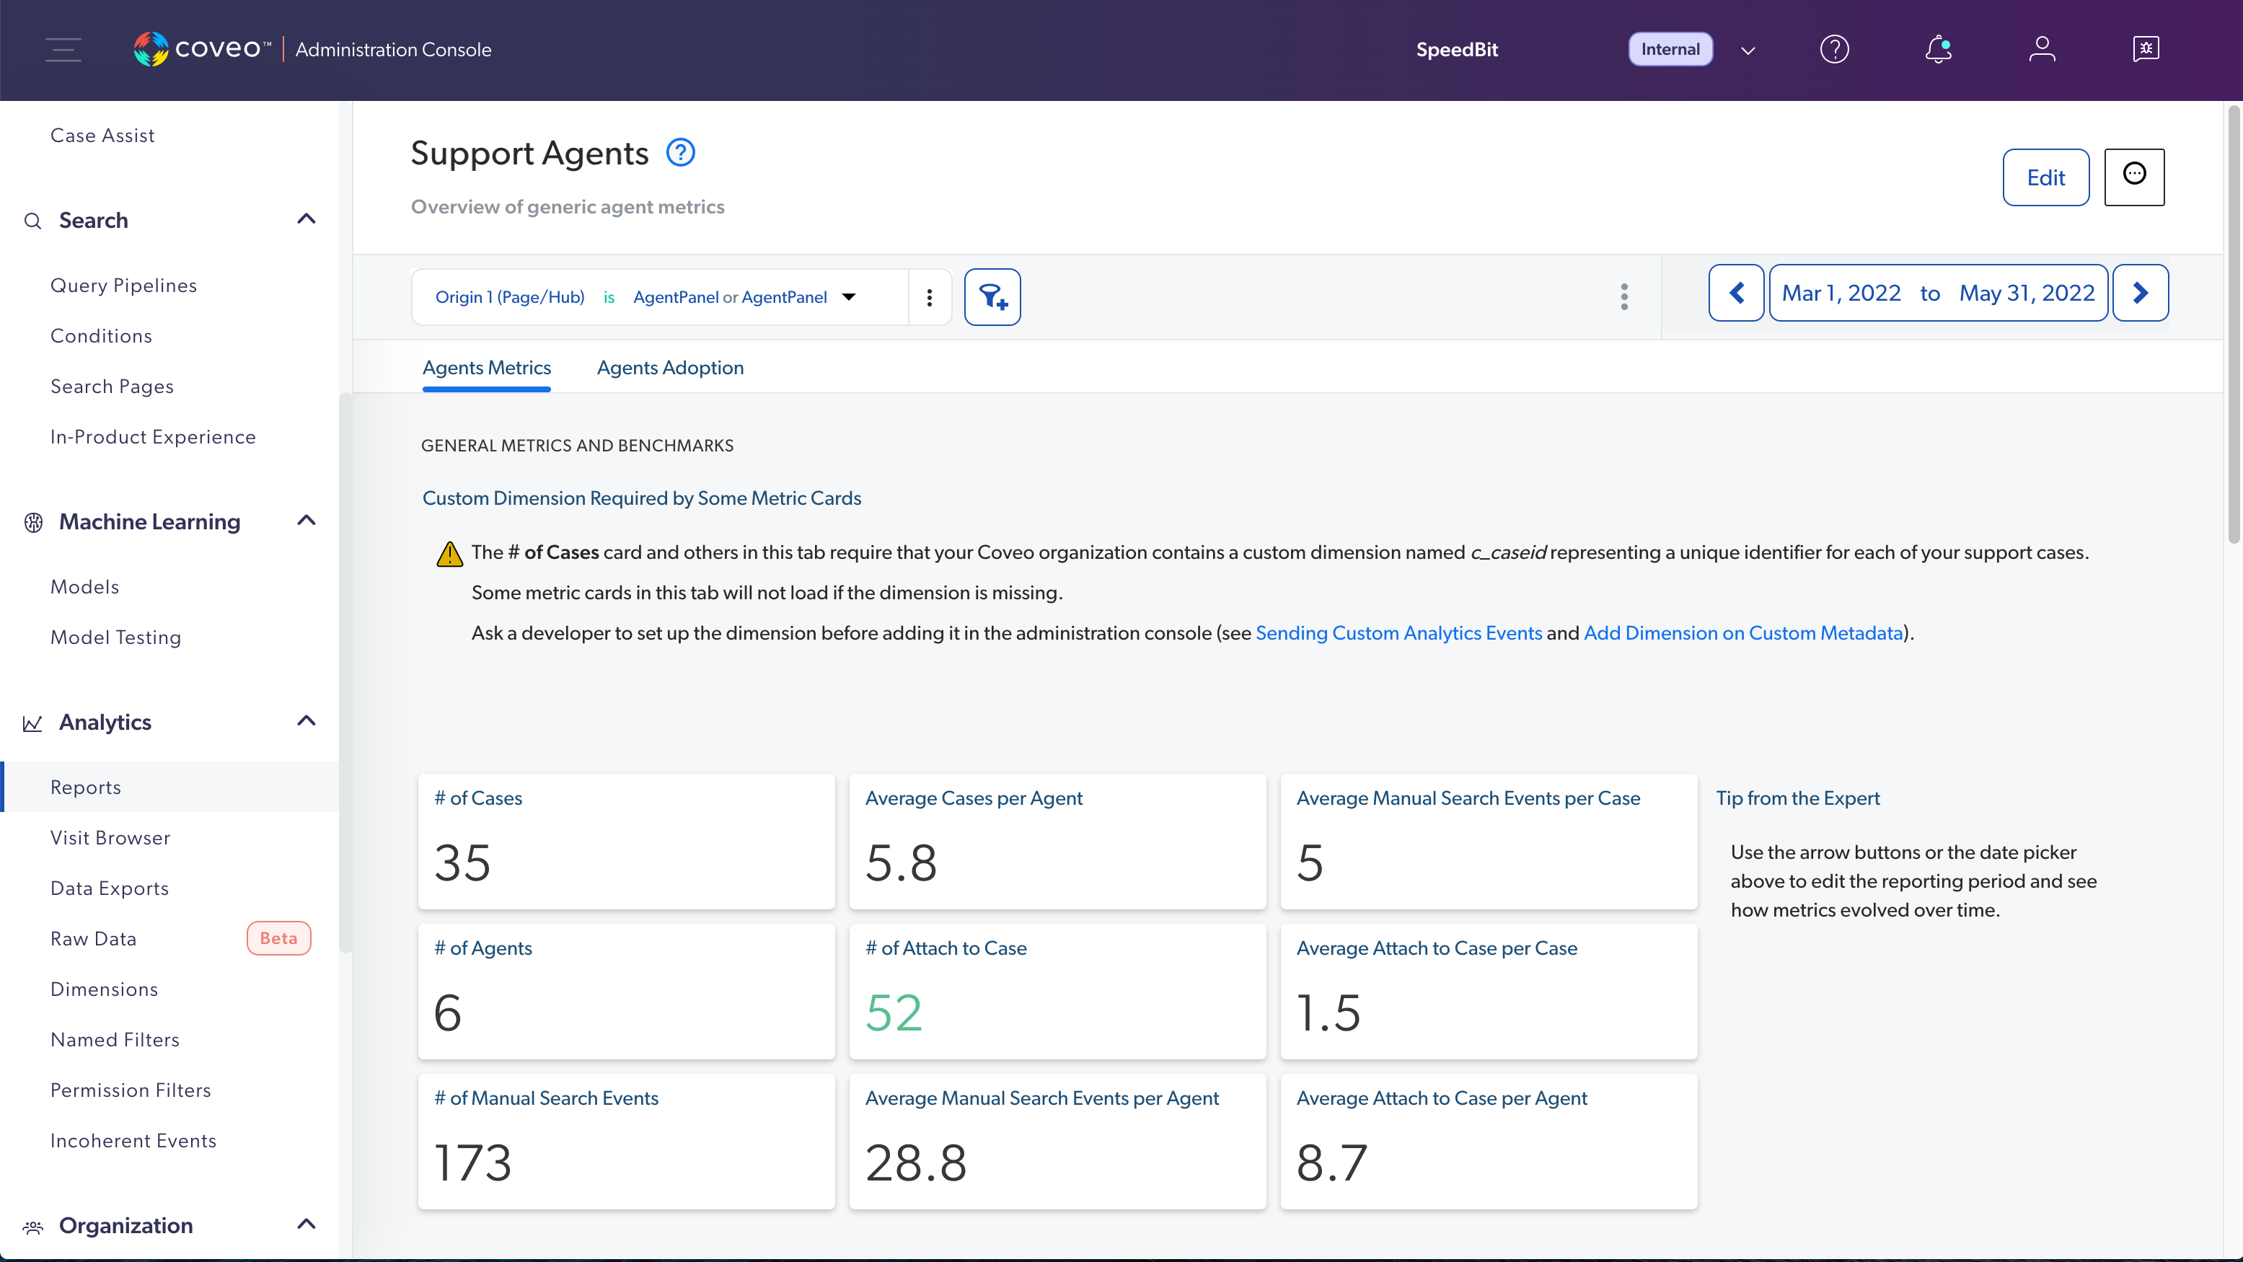This screenshot has width=2243, height=1262.
Task: Expand the Analytics section in sidebar
Action: tap(307, 721)
